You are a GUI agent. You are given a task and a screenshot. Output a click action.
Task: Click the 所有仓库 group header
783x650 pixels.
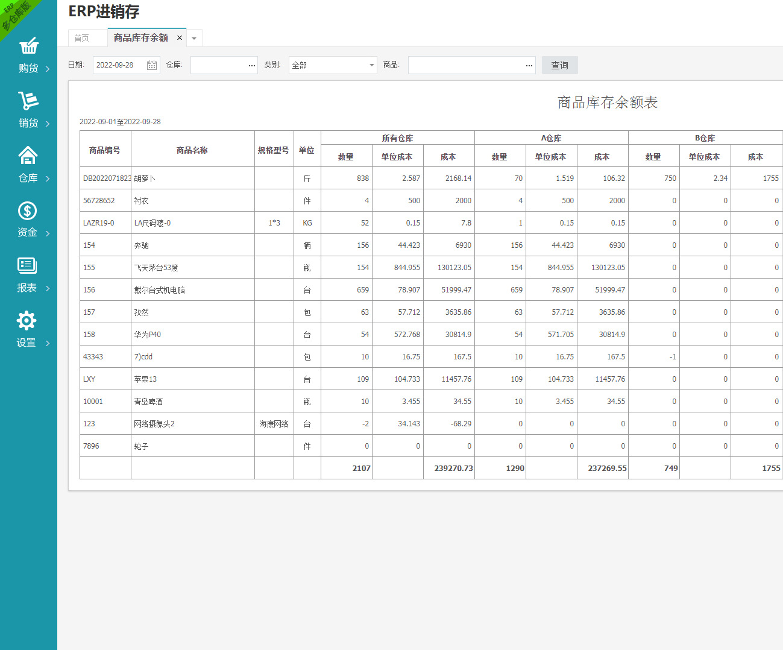398,138
